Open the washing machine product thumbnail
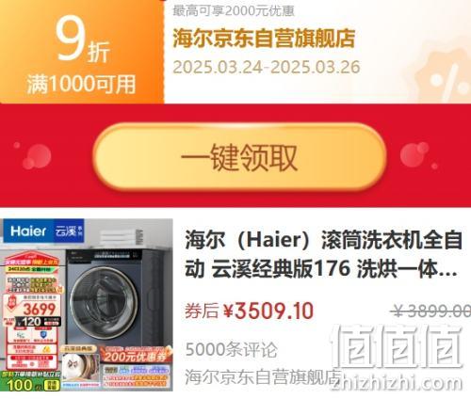Image resolution: width=471 pixels, height=399 pixels. click(87, 305)
